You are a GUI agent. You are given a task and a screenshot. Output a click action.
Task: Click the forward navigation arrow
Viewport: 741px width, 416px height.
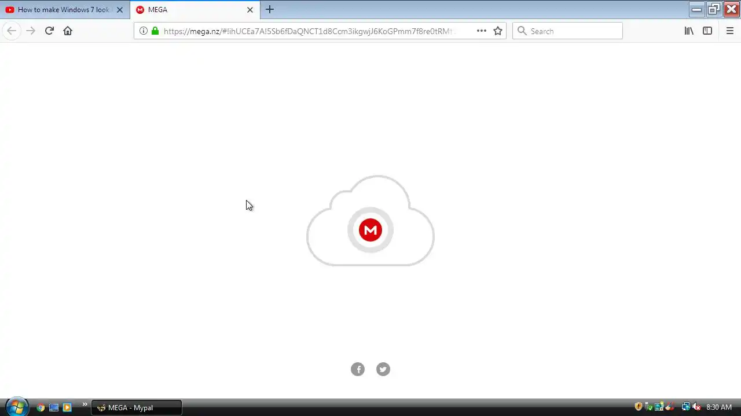point(31,31)
